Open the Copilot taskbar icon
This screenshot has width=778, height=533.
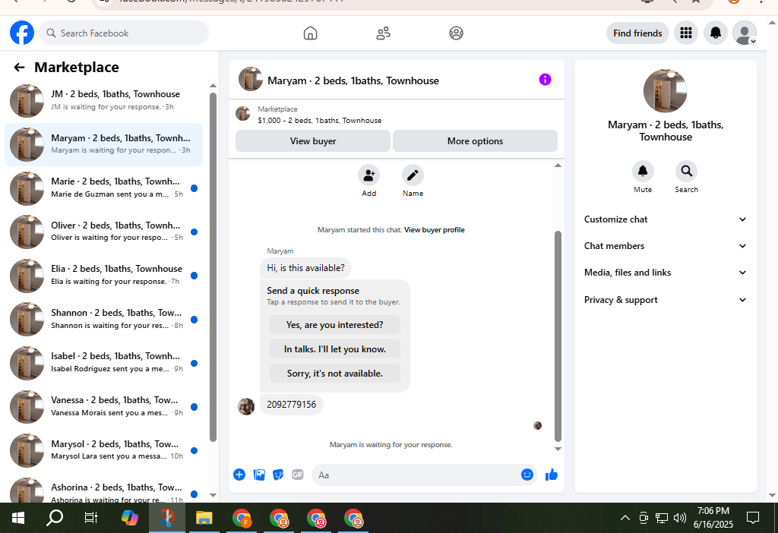tap(129, 518)
